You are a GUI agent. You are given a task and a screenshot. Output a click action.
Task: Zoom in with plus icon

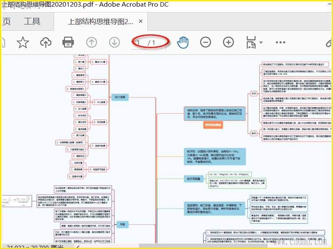tap(228, 42)
